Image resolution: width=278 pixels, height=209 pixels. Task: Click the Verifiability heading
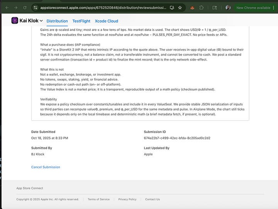48,99
